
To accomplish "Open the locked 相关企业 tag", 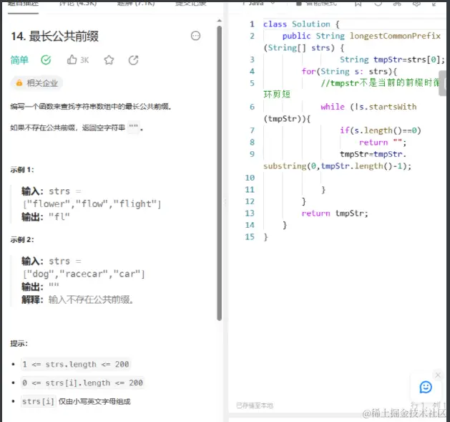I will coord(36,83).
